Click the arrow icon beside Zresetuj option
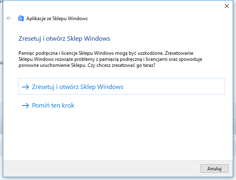 [25, 87]
